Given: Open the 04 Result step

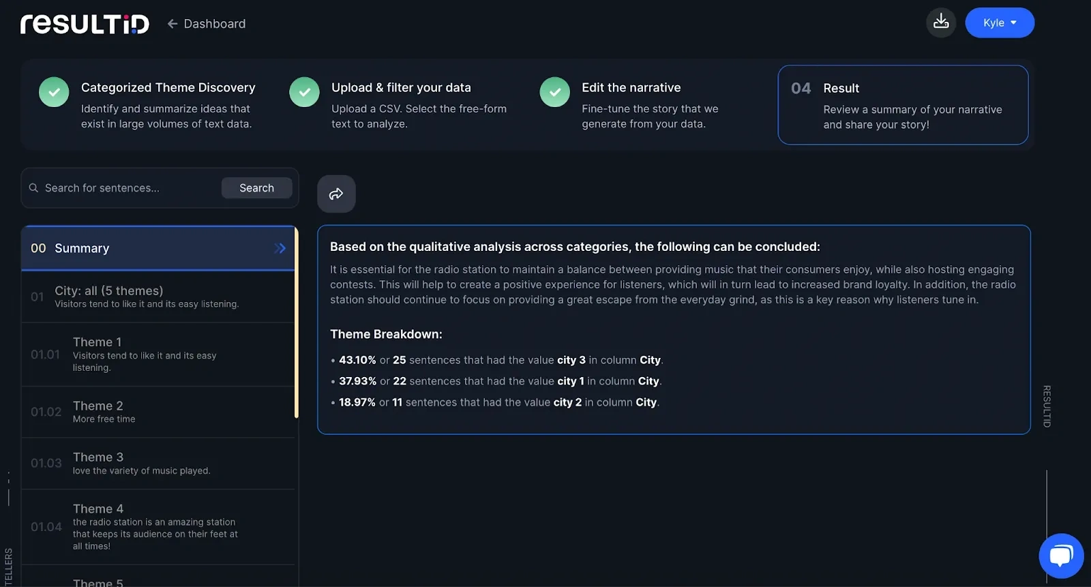Looking at the screenshot, I should 903,105.
